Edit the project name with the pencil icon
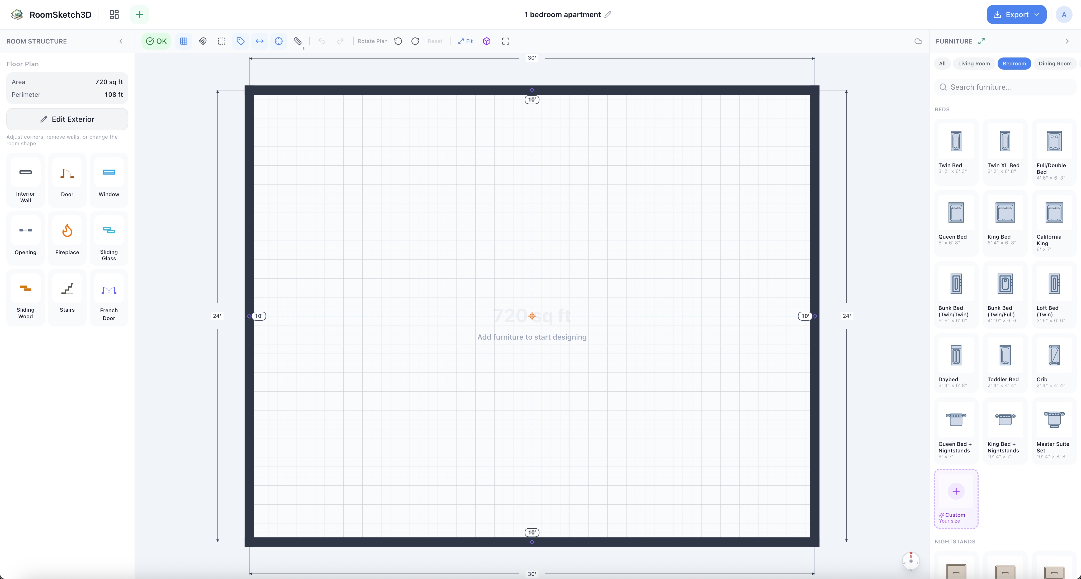The width and height of the screenshot is (1081, 579). point(608,15)
